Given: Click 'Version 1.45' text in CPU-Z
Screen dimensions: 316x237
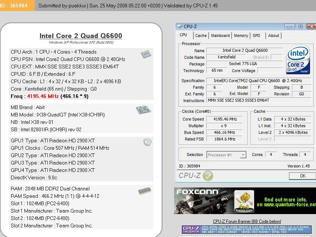Looking at the screenshot, I should coord(299,166).
